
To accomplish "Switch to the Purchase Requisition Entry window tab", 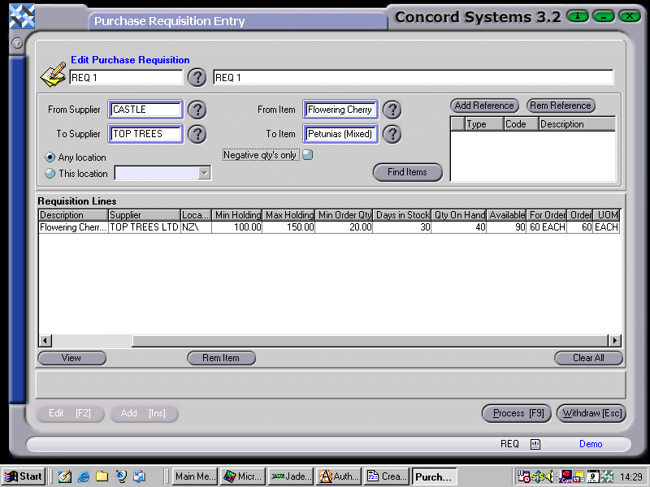I will pos(236,21).
